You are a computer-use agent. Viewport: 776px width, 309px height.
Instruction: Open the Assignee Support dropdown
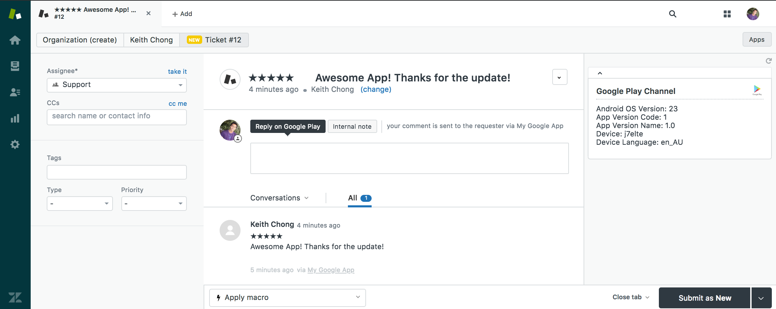[x=117, y=85]
